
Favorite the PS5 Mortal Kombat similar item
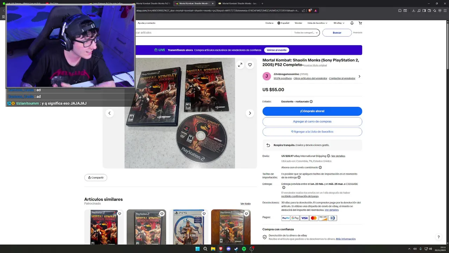click(x=204, y=214)
